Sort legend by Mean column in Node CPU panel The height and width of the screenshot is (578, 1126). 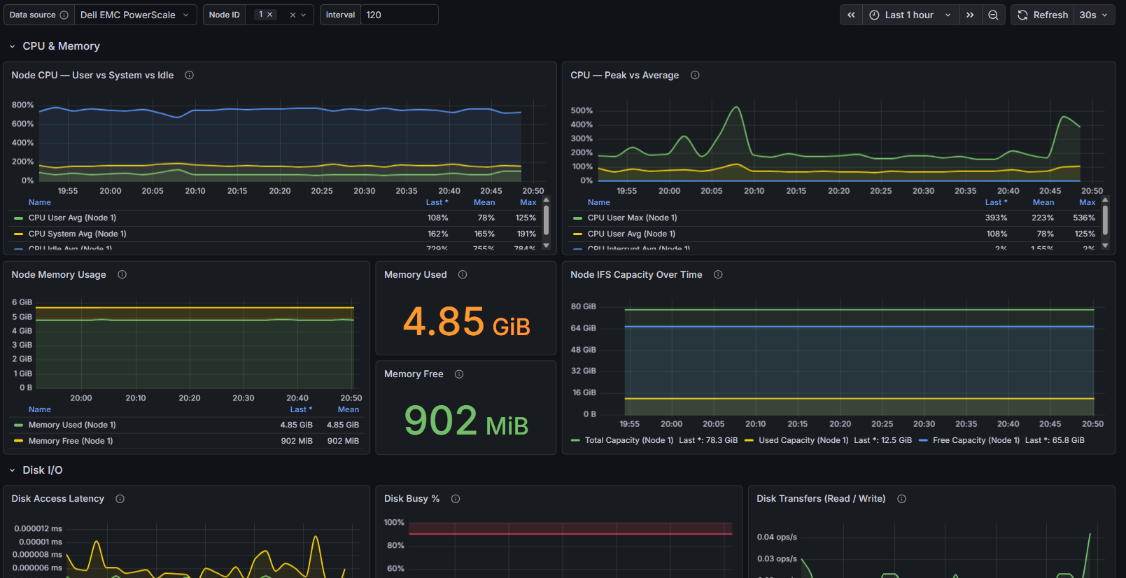(x=484, y=202)
